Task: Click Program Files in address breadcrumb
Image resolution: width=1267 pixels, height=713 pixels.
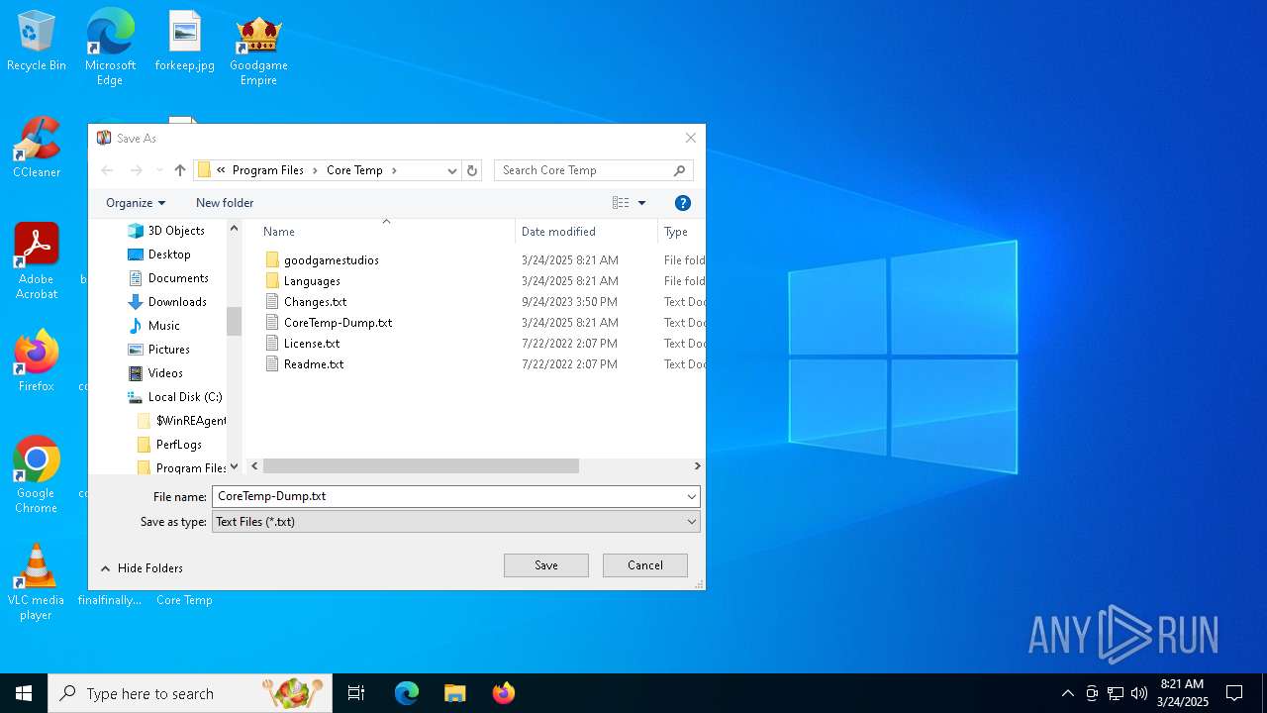Action: pos(268,170)
